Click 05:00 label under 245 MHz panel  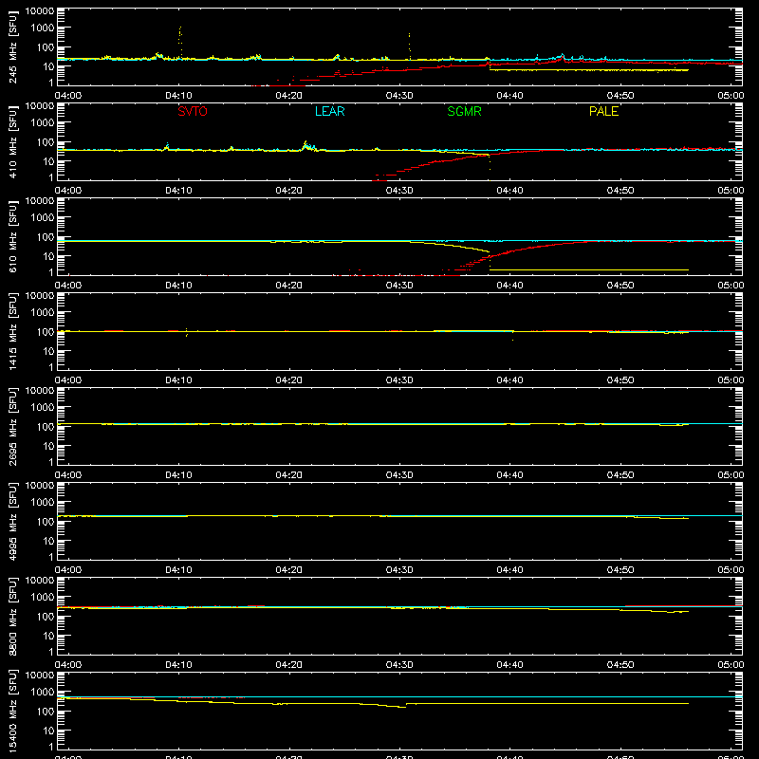coord(731,96)
